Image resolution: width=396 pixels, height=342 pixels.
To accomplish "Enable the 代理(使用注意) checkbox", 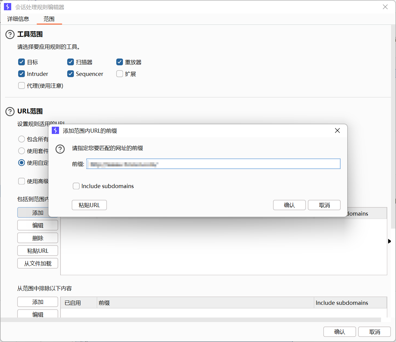I will [21, 86].
